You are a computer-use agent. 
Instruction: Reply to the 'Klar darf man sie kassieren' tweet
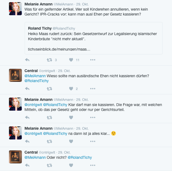pyautogui.click(x=27, y=117)
